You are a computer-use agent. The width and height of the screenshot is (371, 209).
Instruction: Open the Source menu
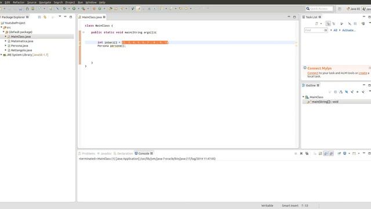click(32, 2)
